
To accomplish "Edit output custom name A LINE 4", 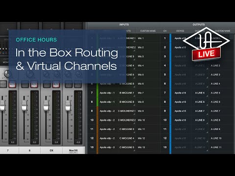I will [x=215, y=84].
